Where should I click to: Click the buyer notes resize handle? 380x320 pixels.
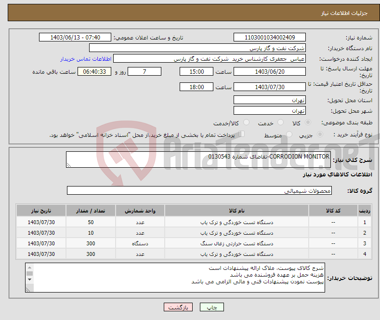28,289
